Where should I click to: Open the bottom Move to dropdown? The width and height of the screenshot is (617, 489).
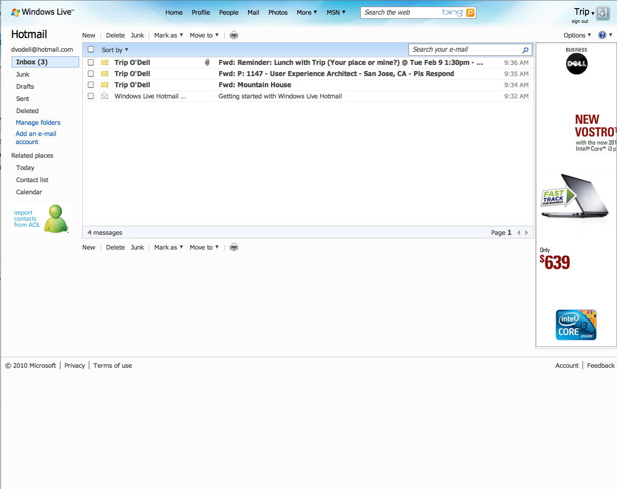tap(204, 247)
